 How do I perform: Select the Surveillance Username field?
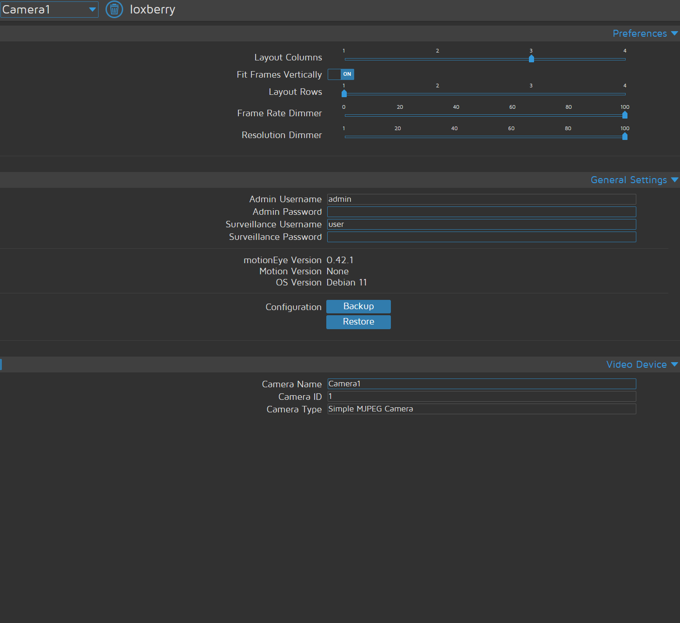click(x=481, y=224)
